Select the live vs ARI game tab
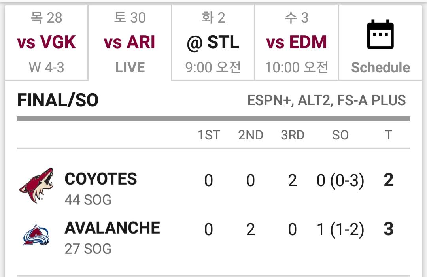 click(x=130, y=42)
